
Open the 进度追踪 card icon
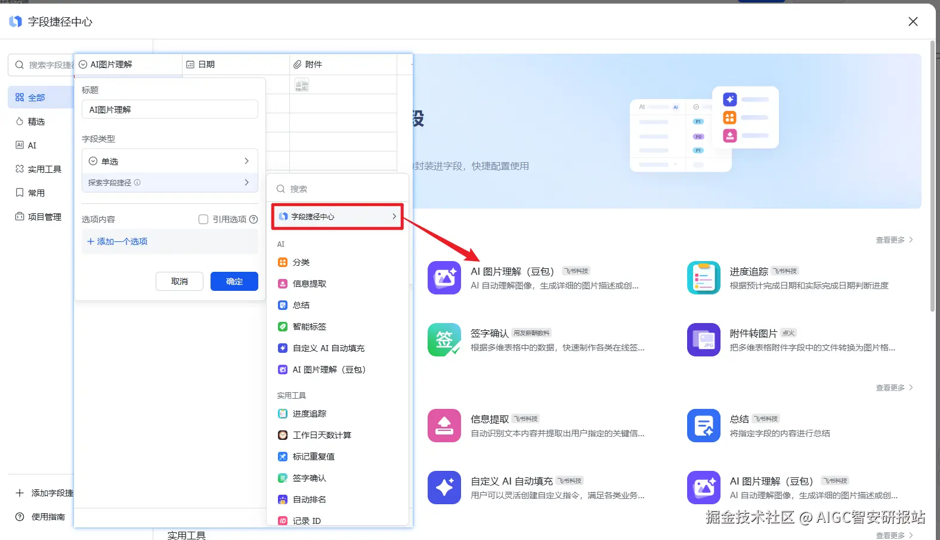point(704,278)
